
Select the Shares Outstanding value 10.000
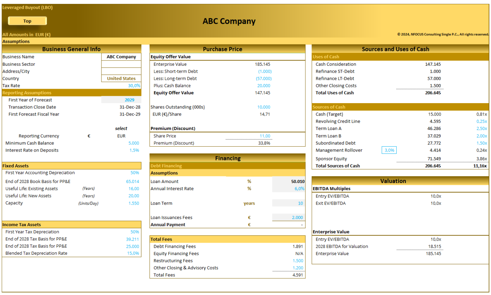[264, 107]
